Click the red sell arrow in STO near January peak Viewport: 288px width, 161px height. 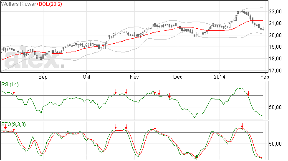pyautogui.click(x=242, y=125)
